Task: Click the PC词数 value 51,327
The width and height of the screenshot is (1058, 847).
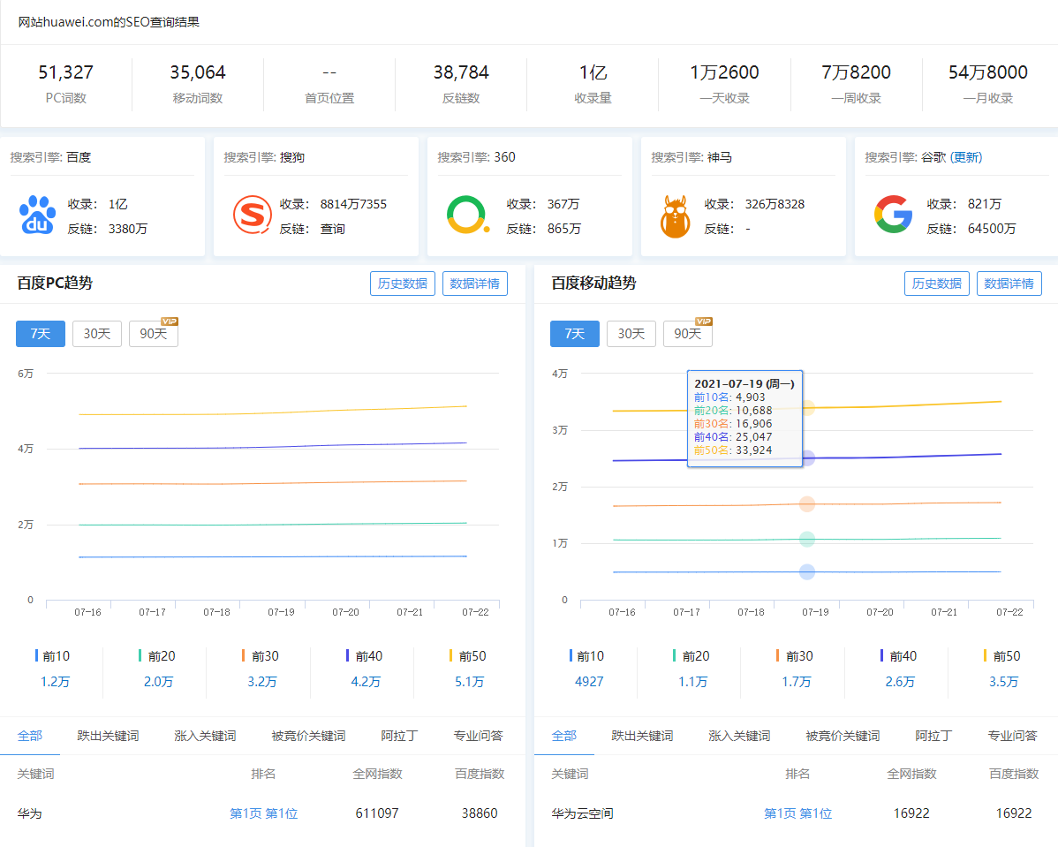Action: 66,72
